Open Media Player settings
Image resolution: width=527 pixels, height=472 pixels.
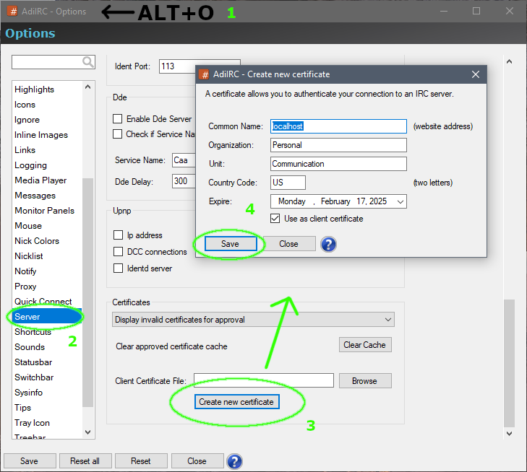click(40, 180)
